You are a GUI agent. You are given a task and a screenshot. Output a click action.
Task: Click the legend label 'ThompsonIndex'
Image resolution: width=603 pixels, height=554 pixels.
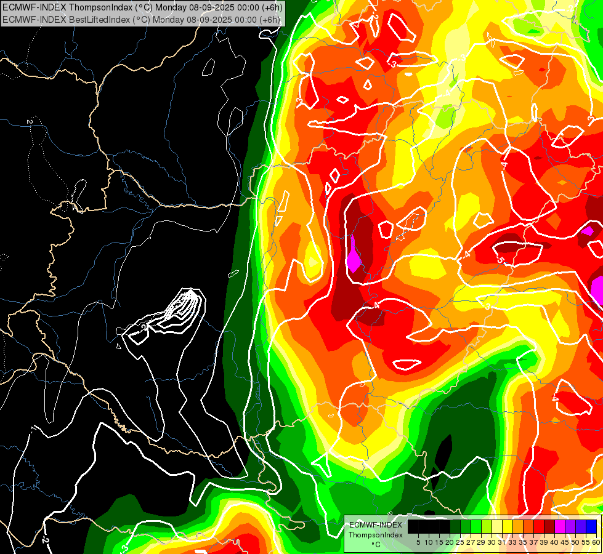pos(375,535)
